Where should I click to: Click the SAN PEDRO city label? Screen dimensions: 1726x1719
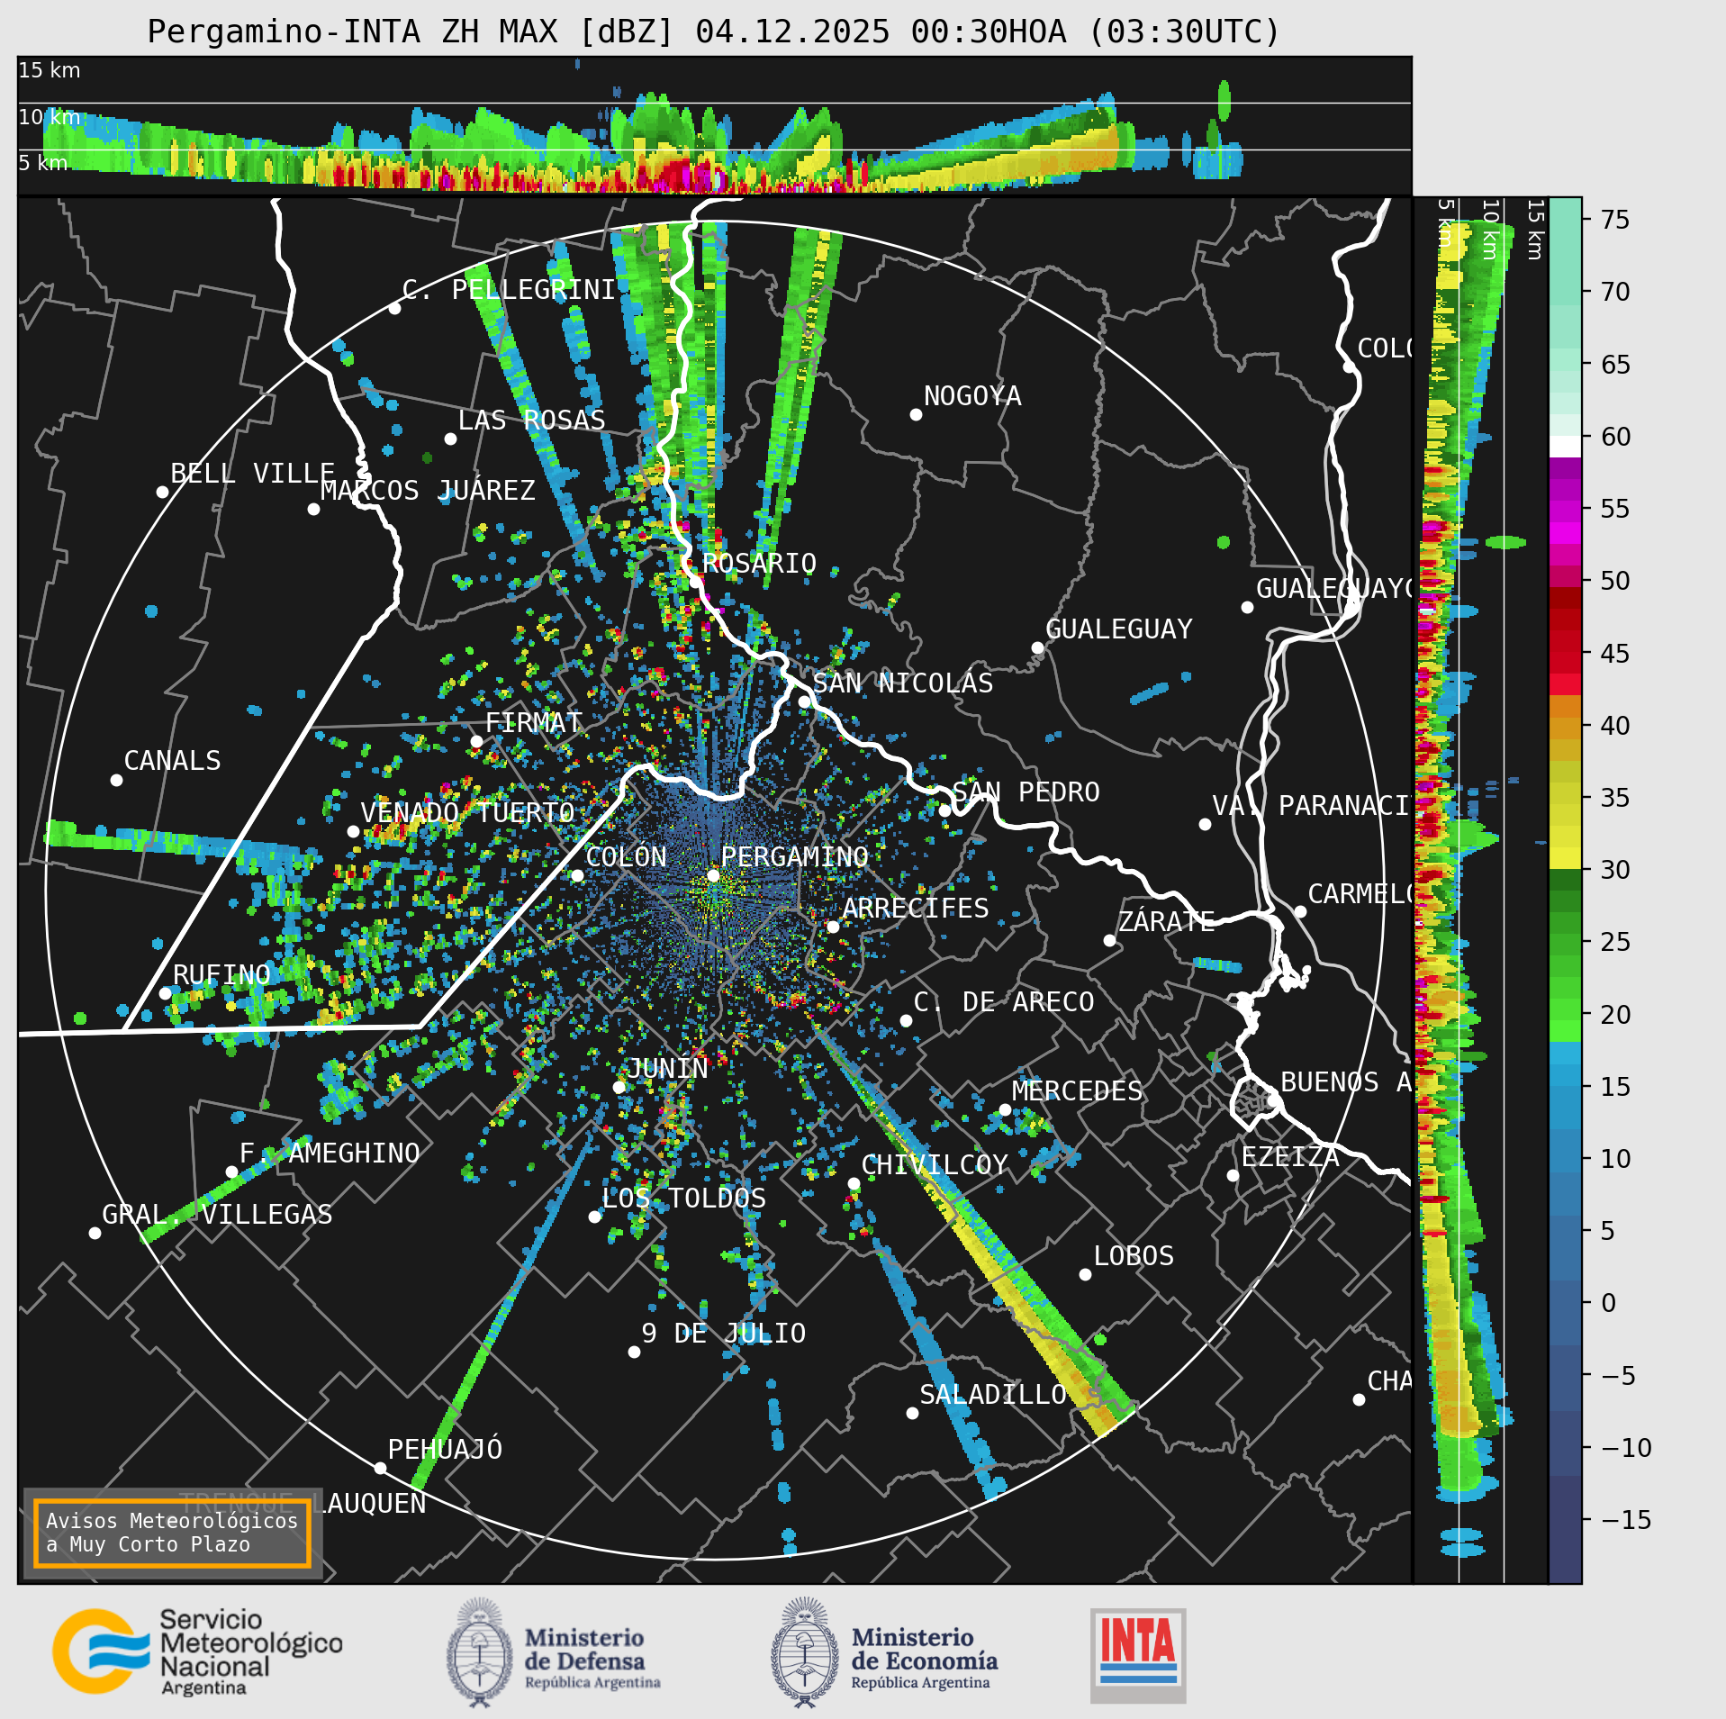coord(1026,792)
